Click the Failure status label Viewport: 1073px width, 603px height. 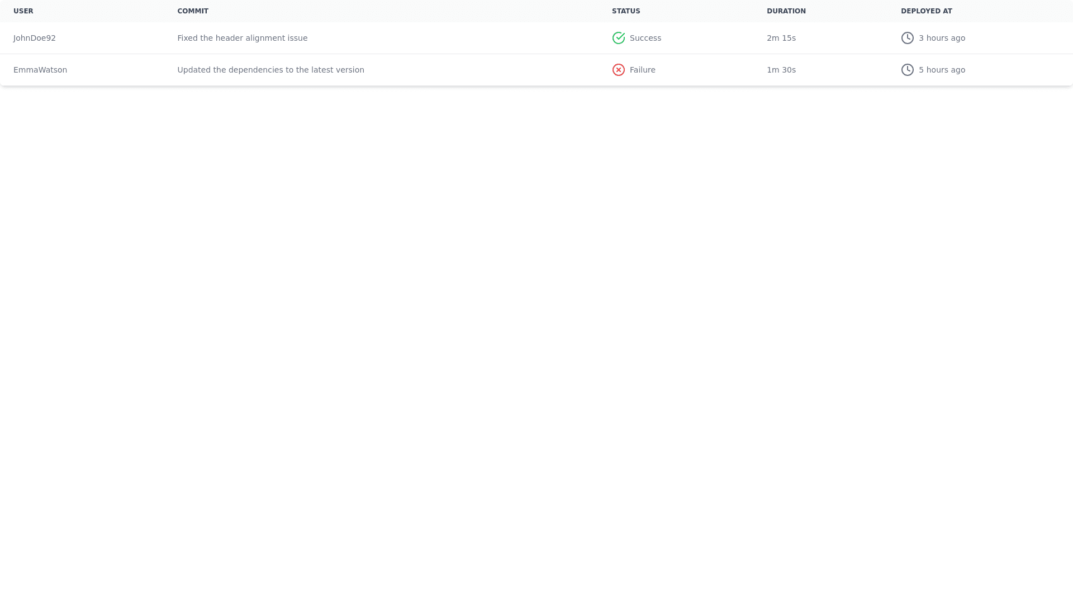click(x=642, y=70)
